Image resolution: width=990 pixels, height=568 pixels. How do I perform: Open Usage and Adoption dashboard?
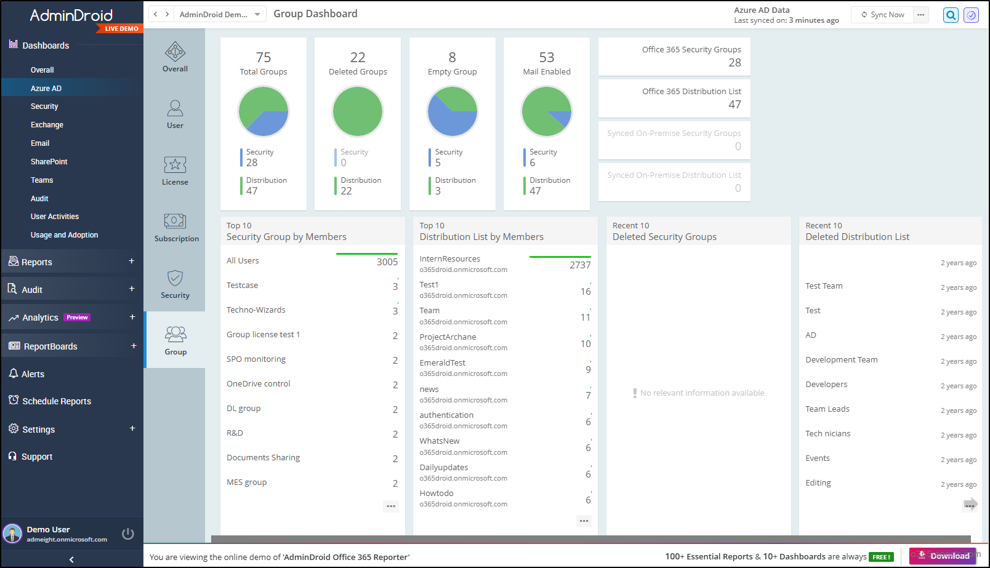64,235
